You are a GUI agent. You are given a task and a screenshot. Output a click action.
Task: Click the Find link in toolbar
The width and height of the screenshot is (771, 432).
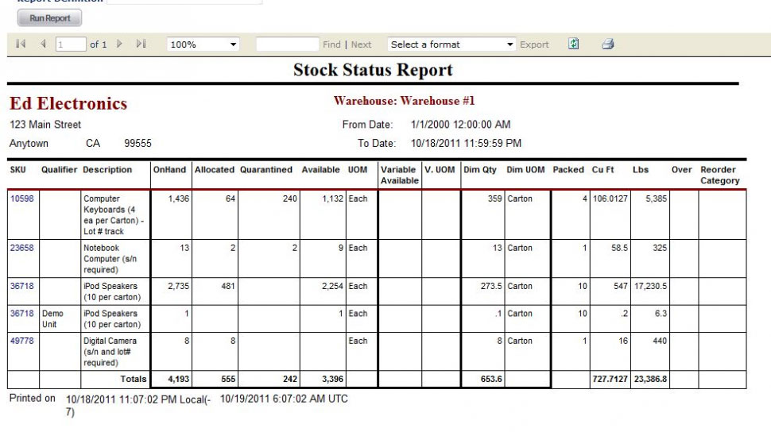[331, 45]
